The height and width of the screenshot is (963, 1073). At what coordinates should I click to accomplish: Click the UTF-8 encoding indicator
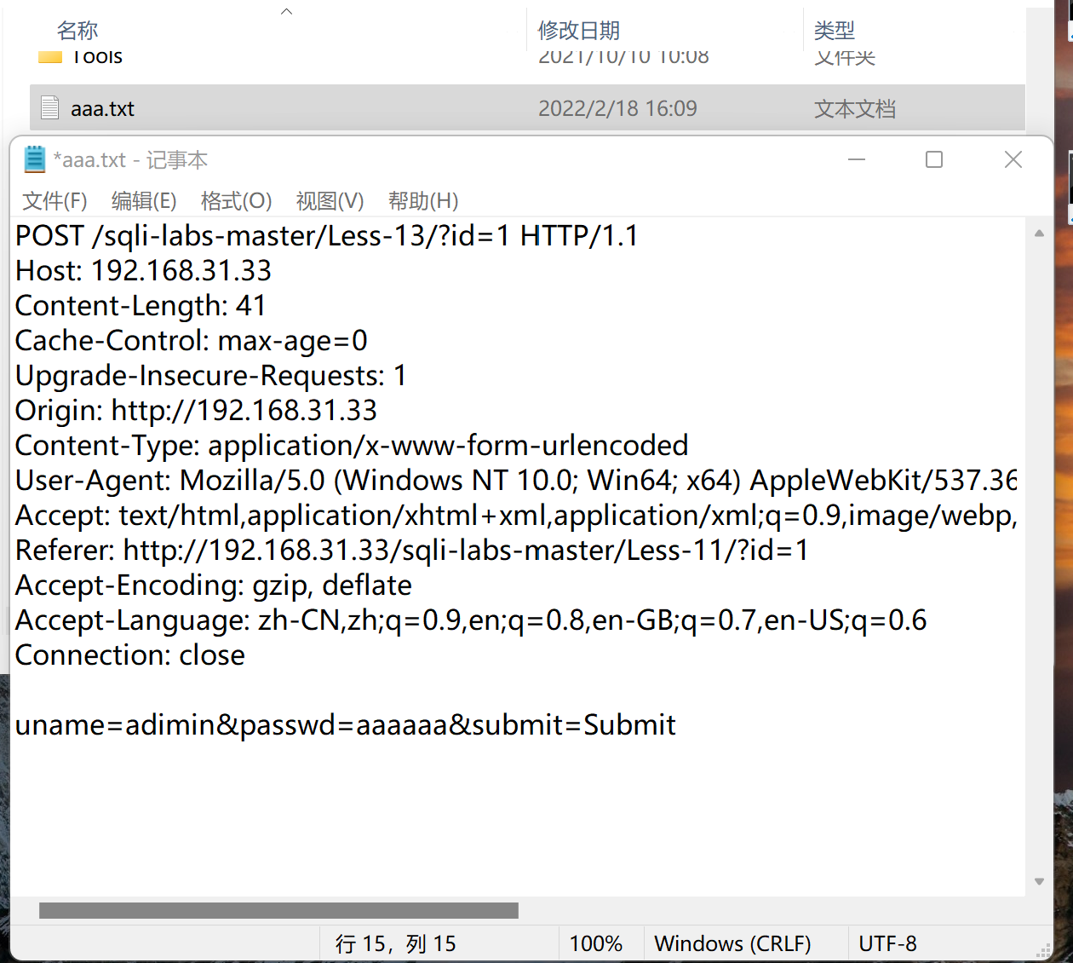pyautogui.click(x=888, y=943)
